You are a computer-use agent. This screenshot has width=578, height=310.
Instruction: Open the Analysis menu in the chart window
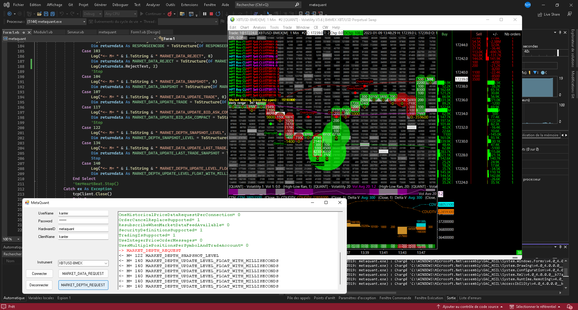tap(259, 27)
